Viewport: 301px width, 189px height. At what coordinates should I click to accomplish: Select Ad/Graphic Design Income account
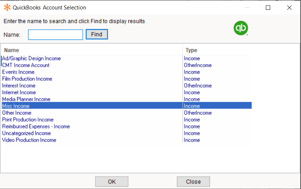[x=32, y=58]
